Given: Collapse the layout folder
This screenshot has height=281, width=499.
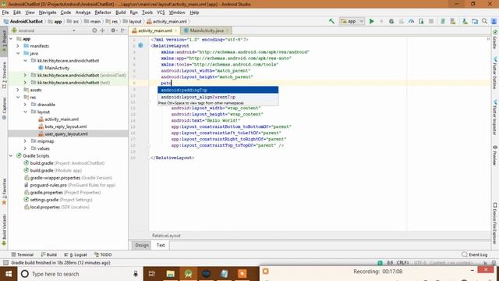Looking at the screenshot, I should coord(25,112).
